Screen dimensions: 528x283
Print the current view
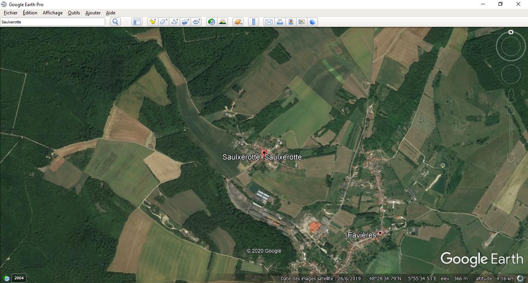click(x=280, y=22)
